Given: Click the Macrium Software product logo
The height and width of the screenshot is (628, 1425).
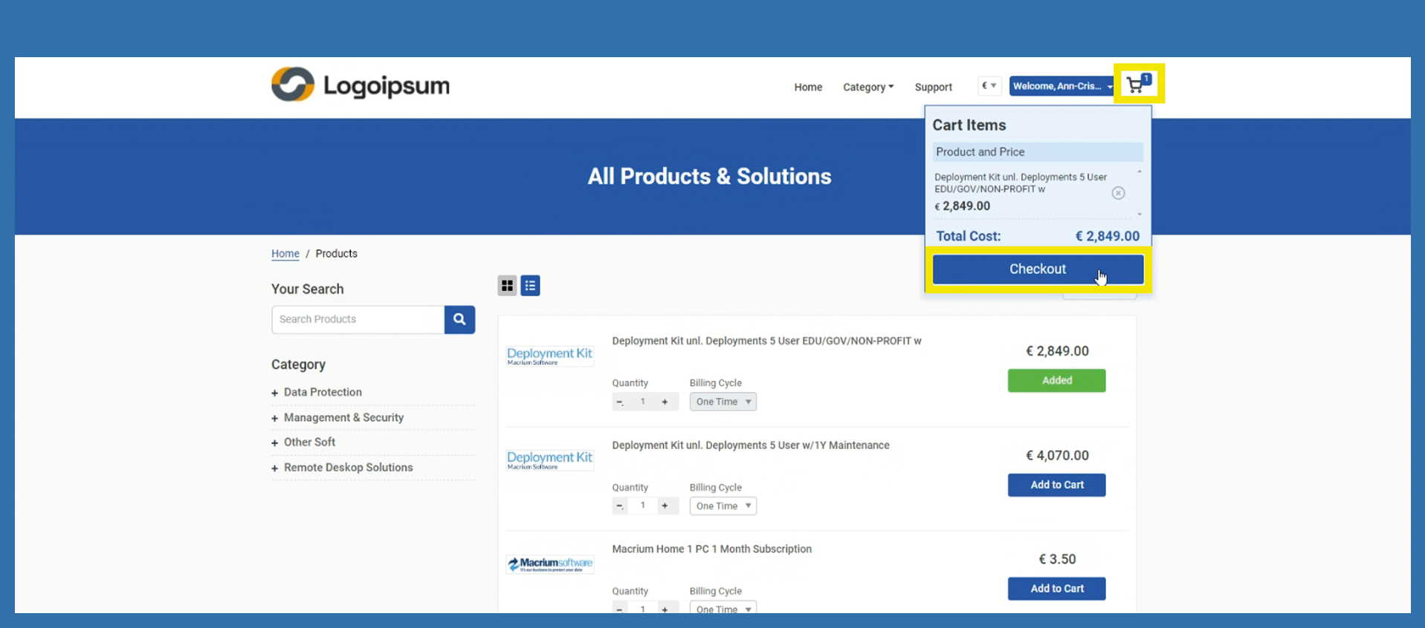Looking at the screenshot, I should click(549, 564).
